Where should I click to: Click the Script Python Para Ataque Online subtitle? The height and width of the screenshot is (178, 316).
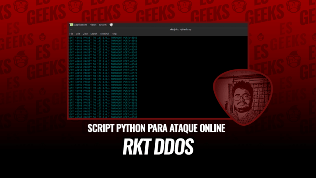pyautogui.click(x=157, y=128)
